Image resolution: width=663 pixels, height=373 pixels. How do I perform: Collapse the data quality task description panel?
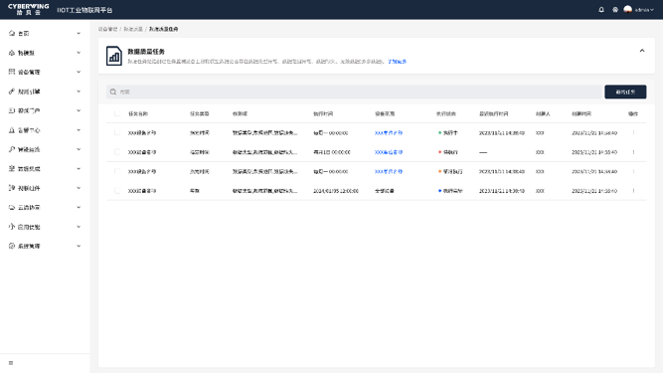click(642, 51)
